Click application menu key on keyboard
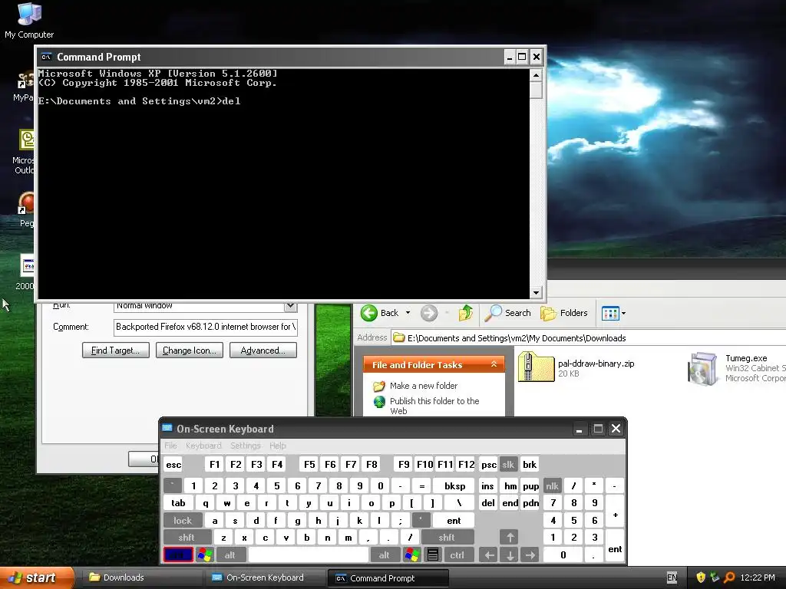This screenshot has height=589, width=786. pos(433,555)
